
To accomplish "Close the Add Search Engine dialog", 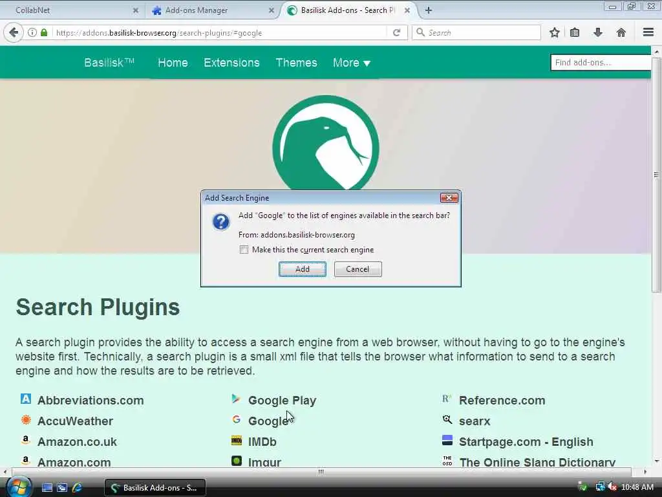I will tap(449, 198).
